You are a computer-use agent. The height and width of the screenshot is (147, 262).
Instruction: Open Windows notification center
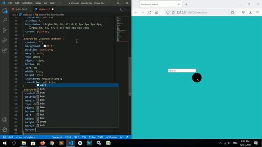click(256, 143)
